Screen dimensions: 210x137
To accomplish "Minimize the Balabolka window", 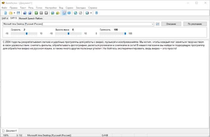I will click(188, 3).
